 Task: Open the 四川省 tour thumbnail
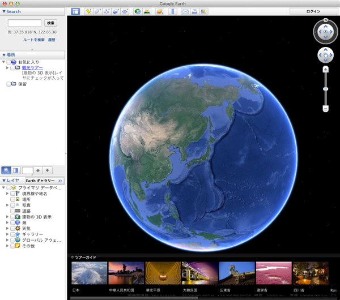click(x=311, y=273)
